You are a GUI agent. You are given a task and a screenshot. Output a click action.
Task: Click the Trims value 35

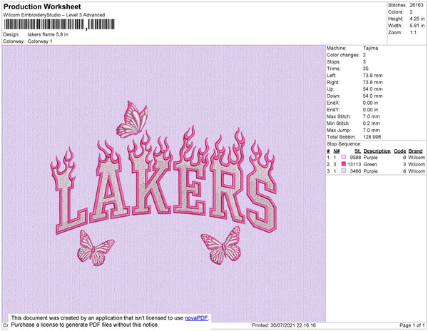point(365,68)
